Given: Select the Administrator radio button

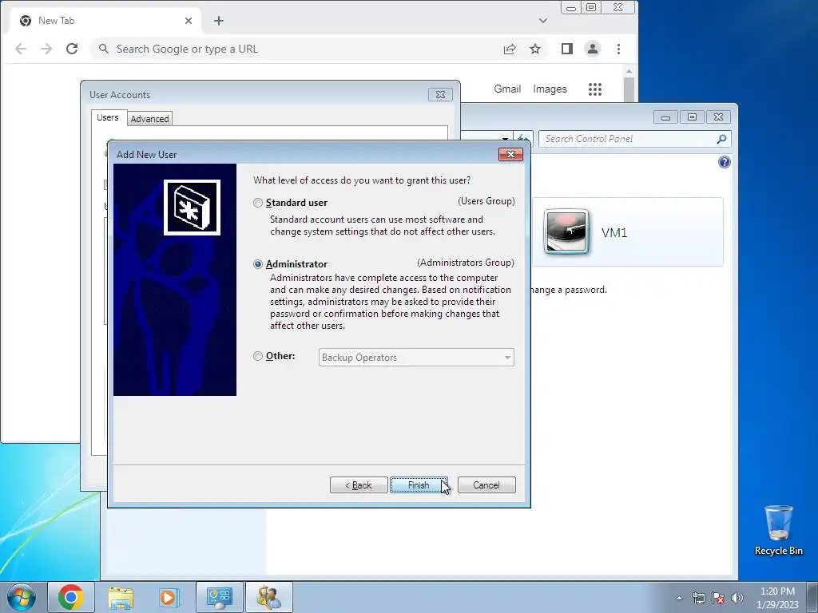Looking at the screenshot, I should 258,264.
